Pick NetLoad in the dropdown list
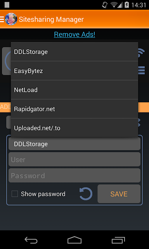This screenshot has width=149, height=249. (x=74, y=90)
